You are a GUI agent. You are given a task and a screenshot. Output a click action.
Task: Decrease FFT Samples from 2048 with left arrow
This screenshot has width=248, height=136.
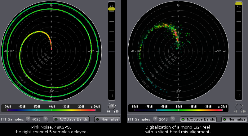coord(155,119)
